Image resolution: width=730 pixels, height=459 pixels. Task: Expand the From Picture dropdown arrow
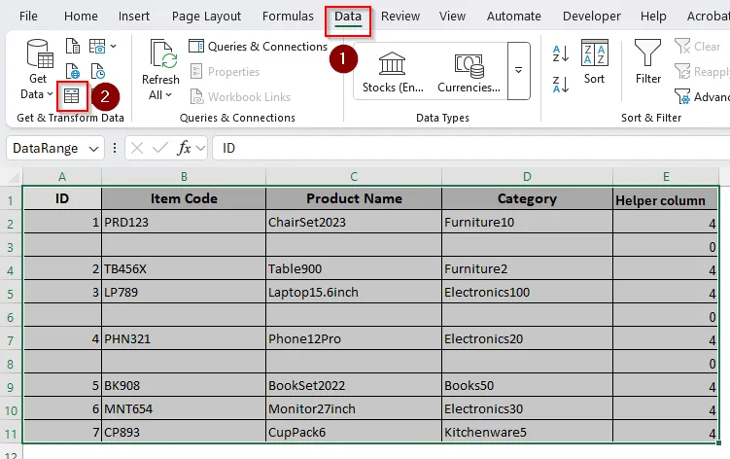point(113,47)
